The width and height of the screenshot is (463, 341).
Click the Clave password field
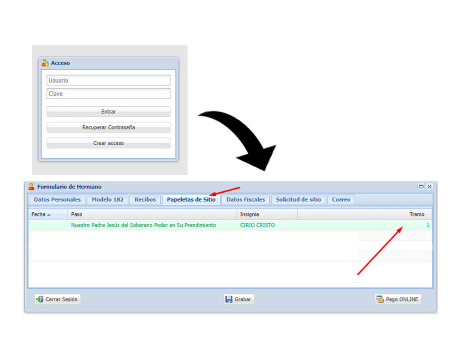(108, 94)
